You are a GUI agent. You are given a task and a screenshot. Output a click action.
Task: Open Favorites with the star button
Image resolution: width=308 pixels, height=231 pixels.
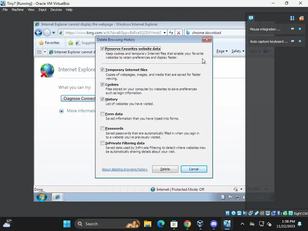point(49,43)
